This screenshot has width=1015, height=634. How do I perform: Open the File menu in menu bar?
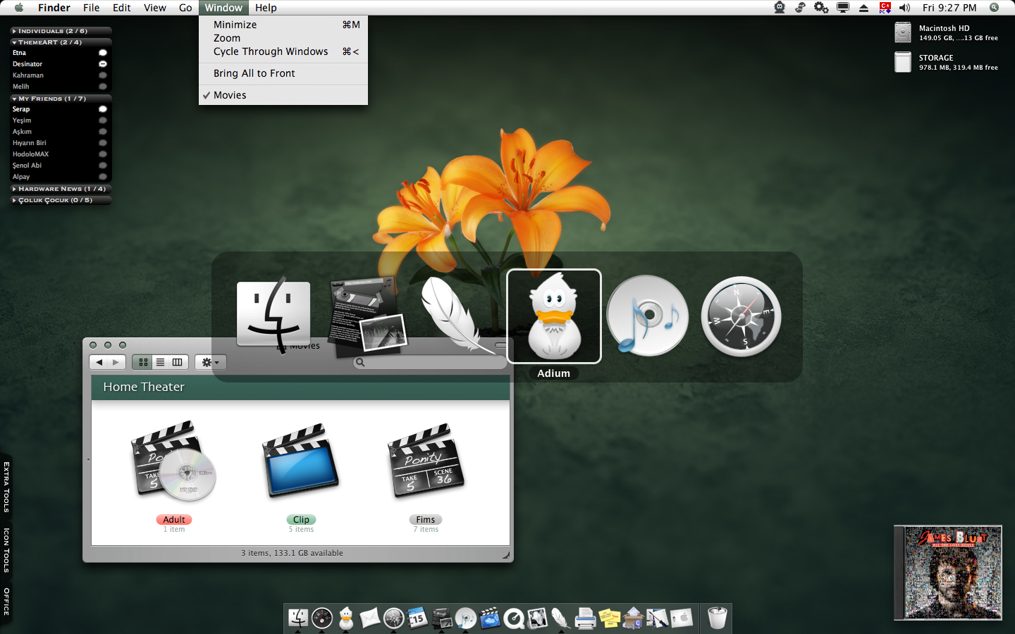tap(92, 8)
